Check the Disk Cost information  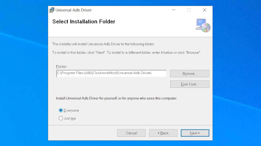tap(190, 84)
